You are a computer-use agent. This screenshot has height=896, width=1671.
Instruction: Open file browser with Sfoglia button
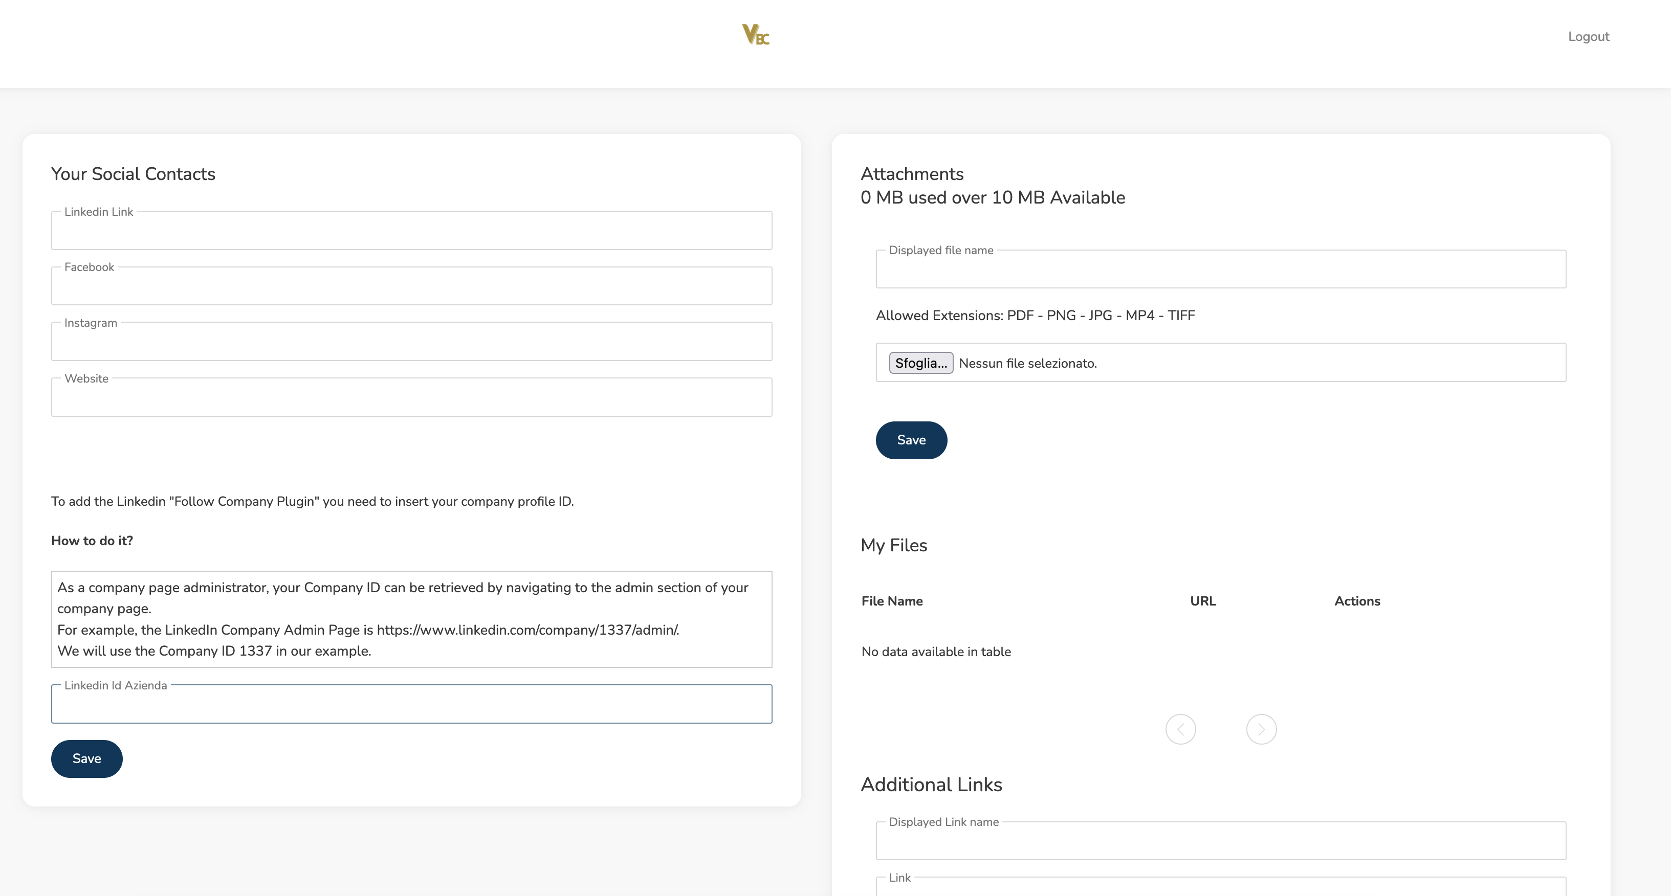[x=920, y=363]
